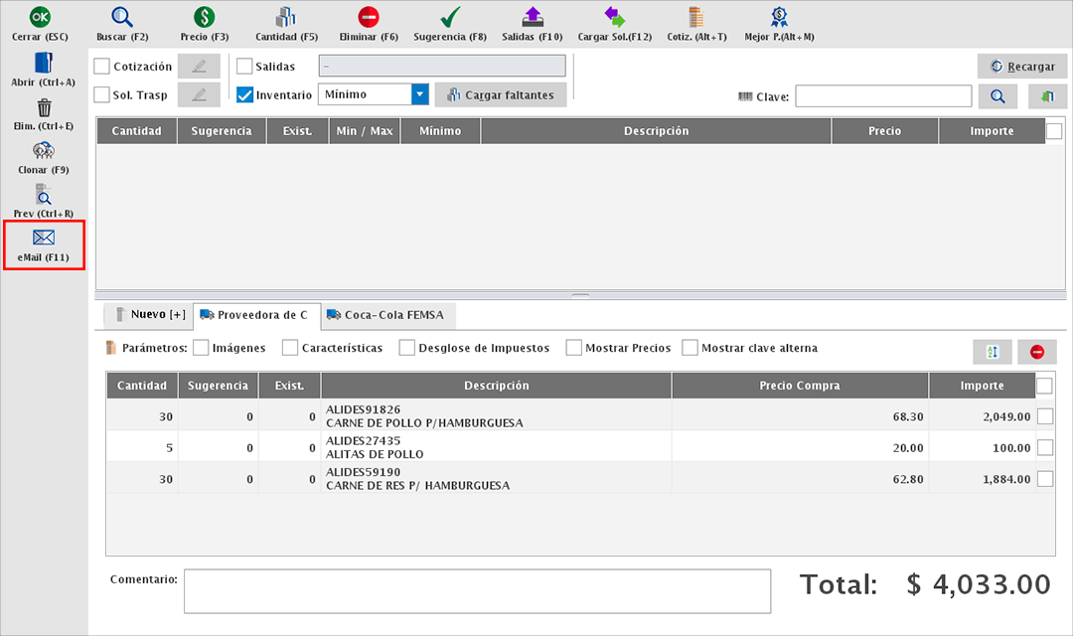Screen dimensions: 1073x636
Task: Click the Recargar button
Action: pyautogui.click(x=1022, y=67)
